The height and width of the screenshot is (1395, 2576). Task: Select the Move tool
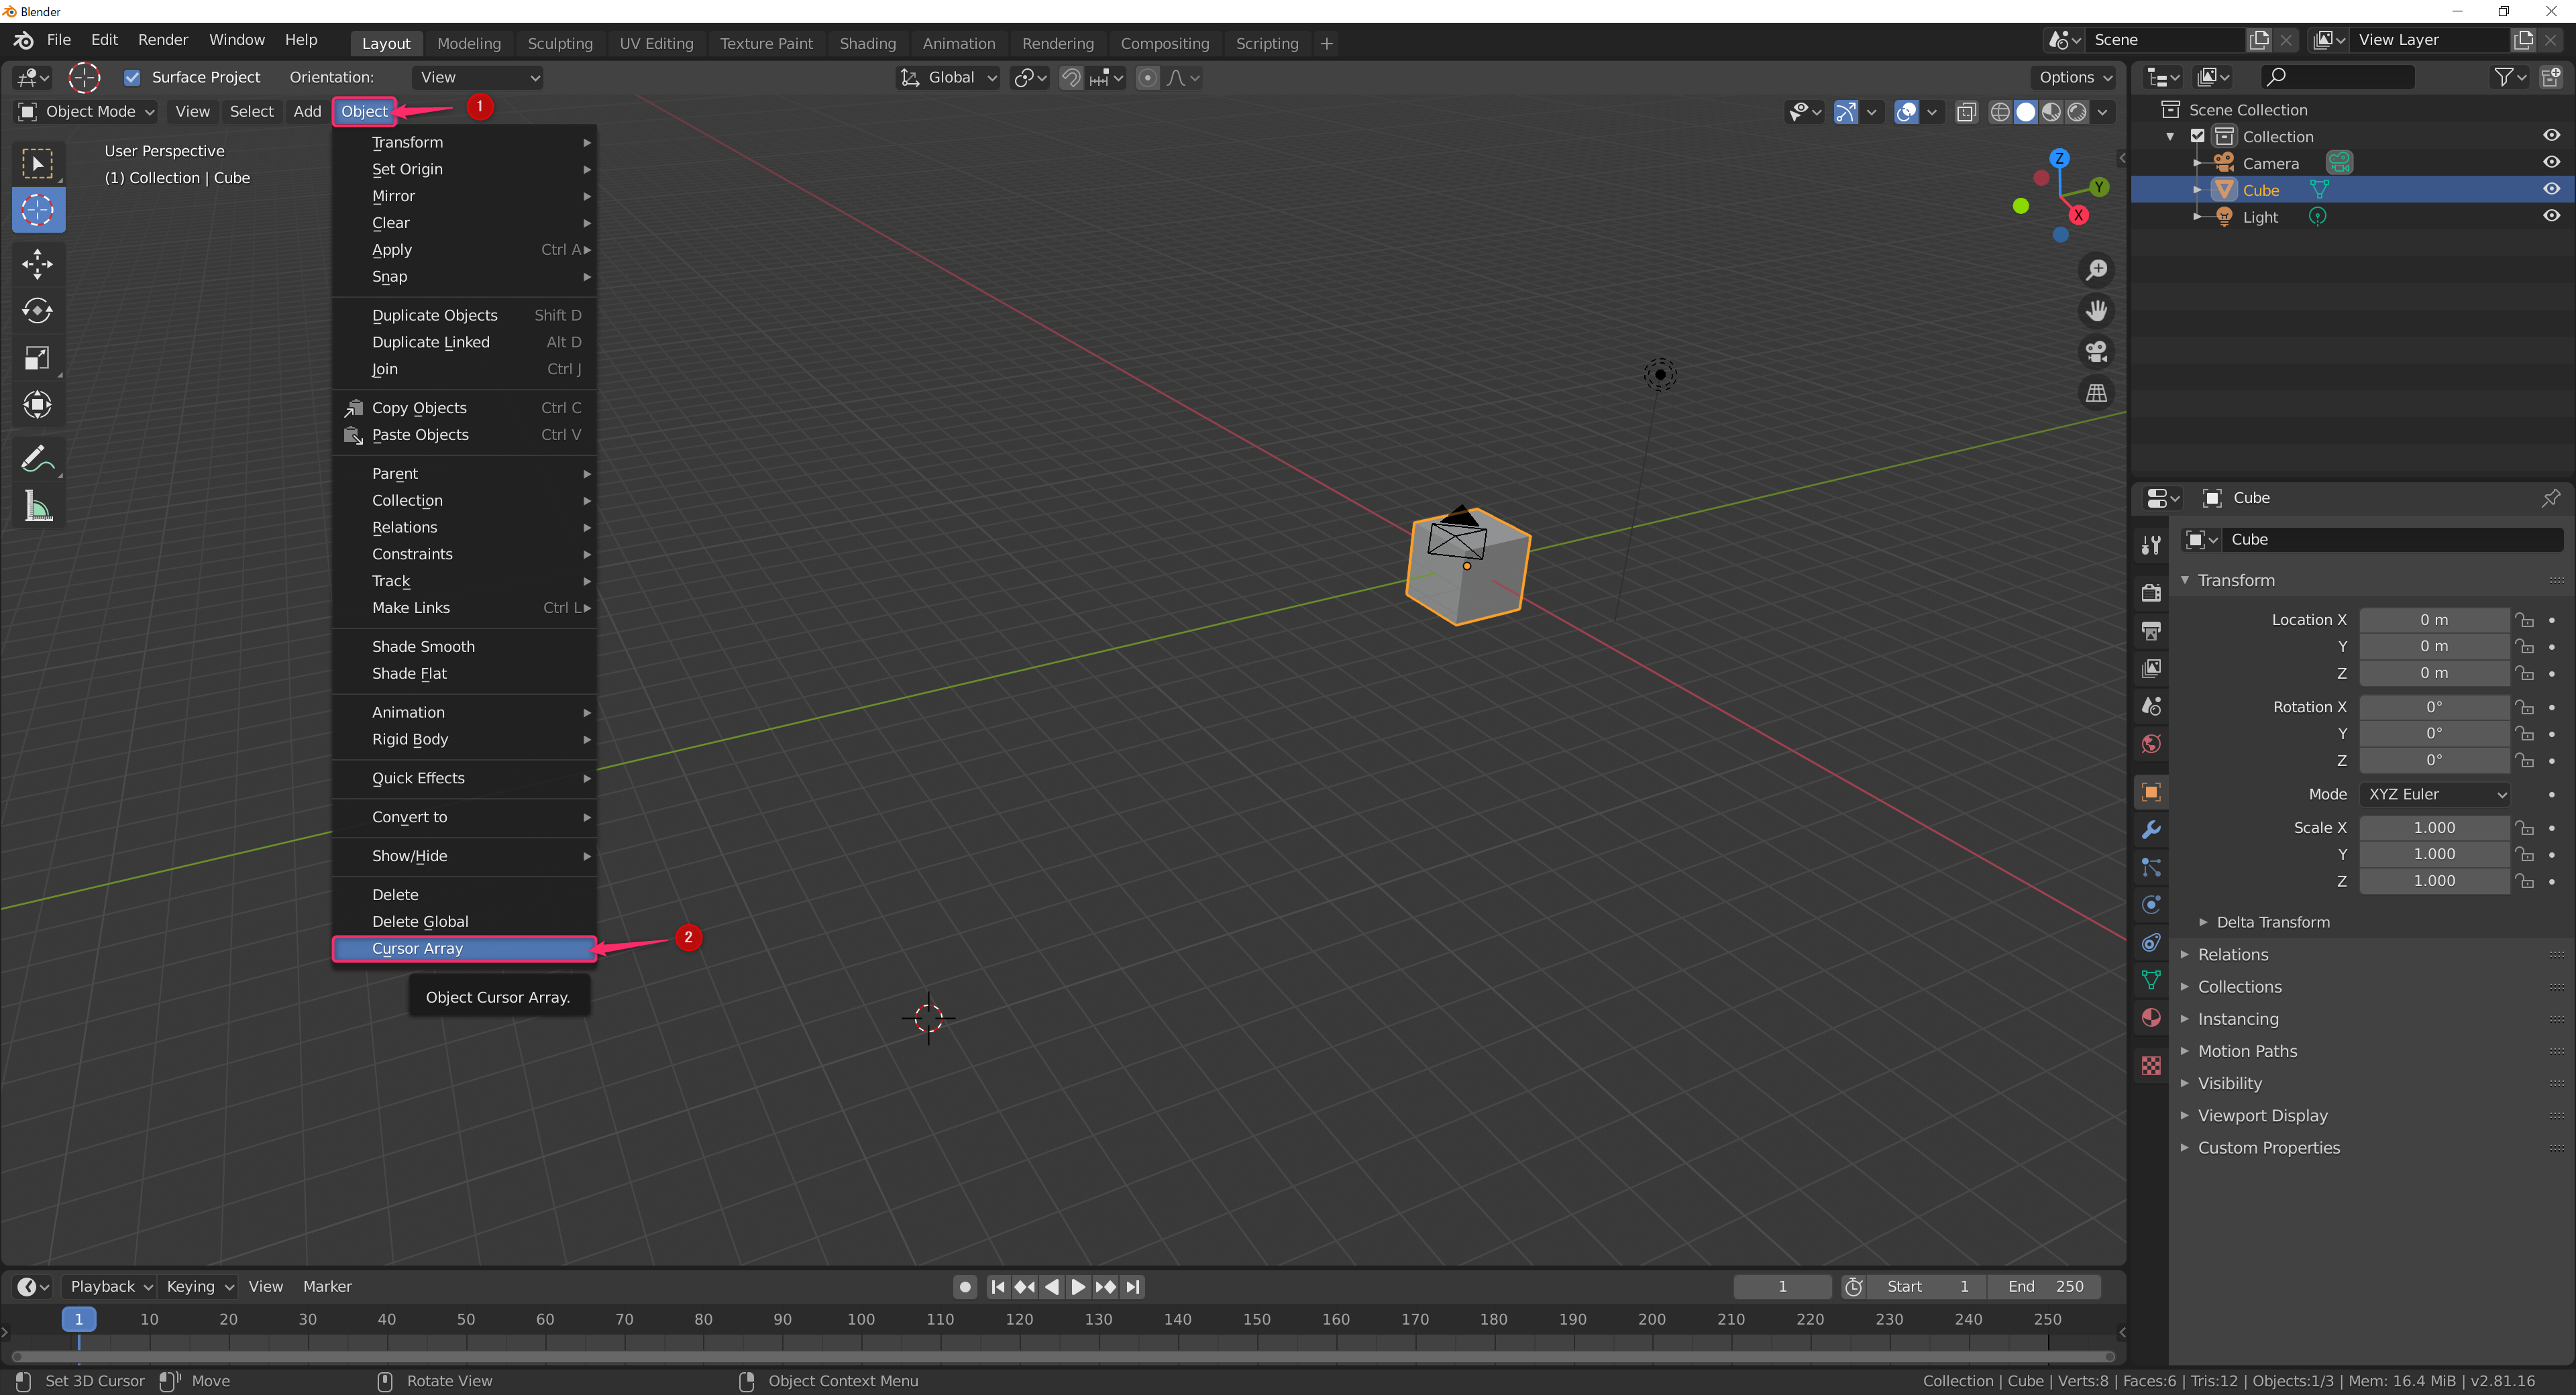[x=38, y=263]
